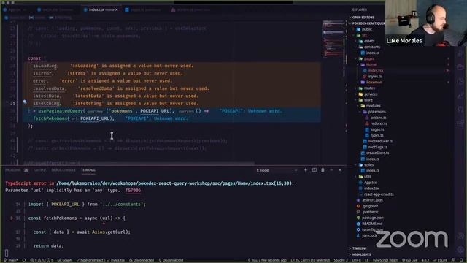This screenshot has height=263, width=467.
Task: Open .eslintrc.json file
Action: 372,200
